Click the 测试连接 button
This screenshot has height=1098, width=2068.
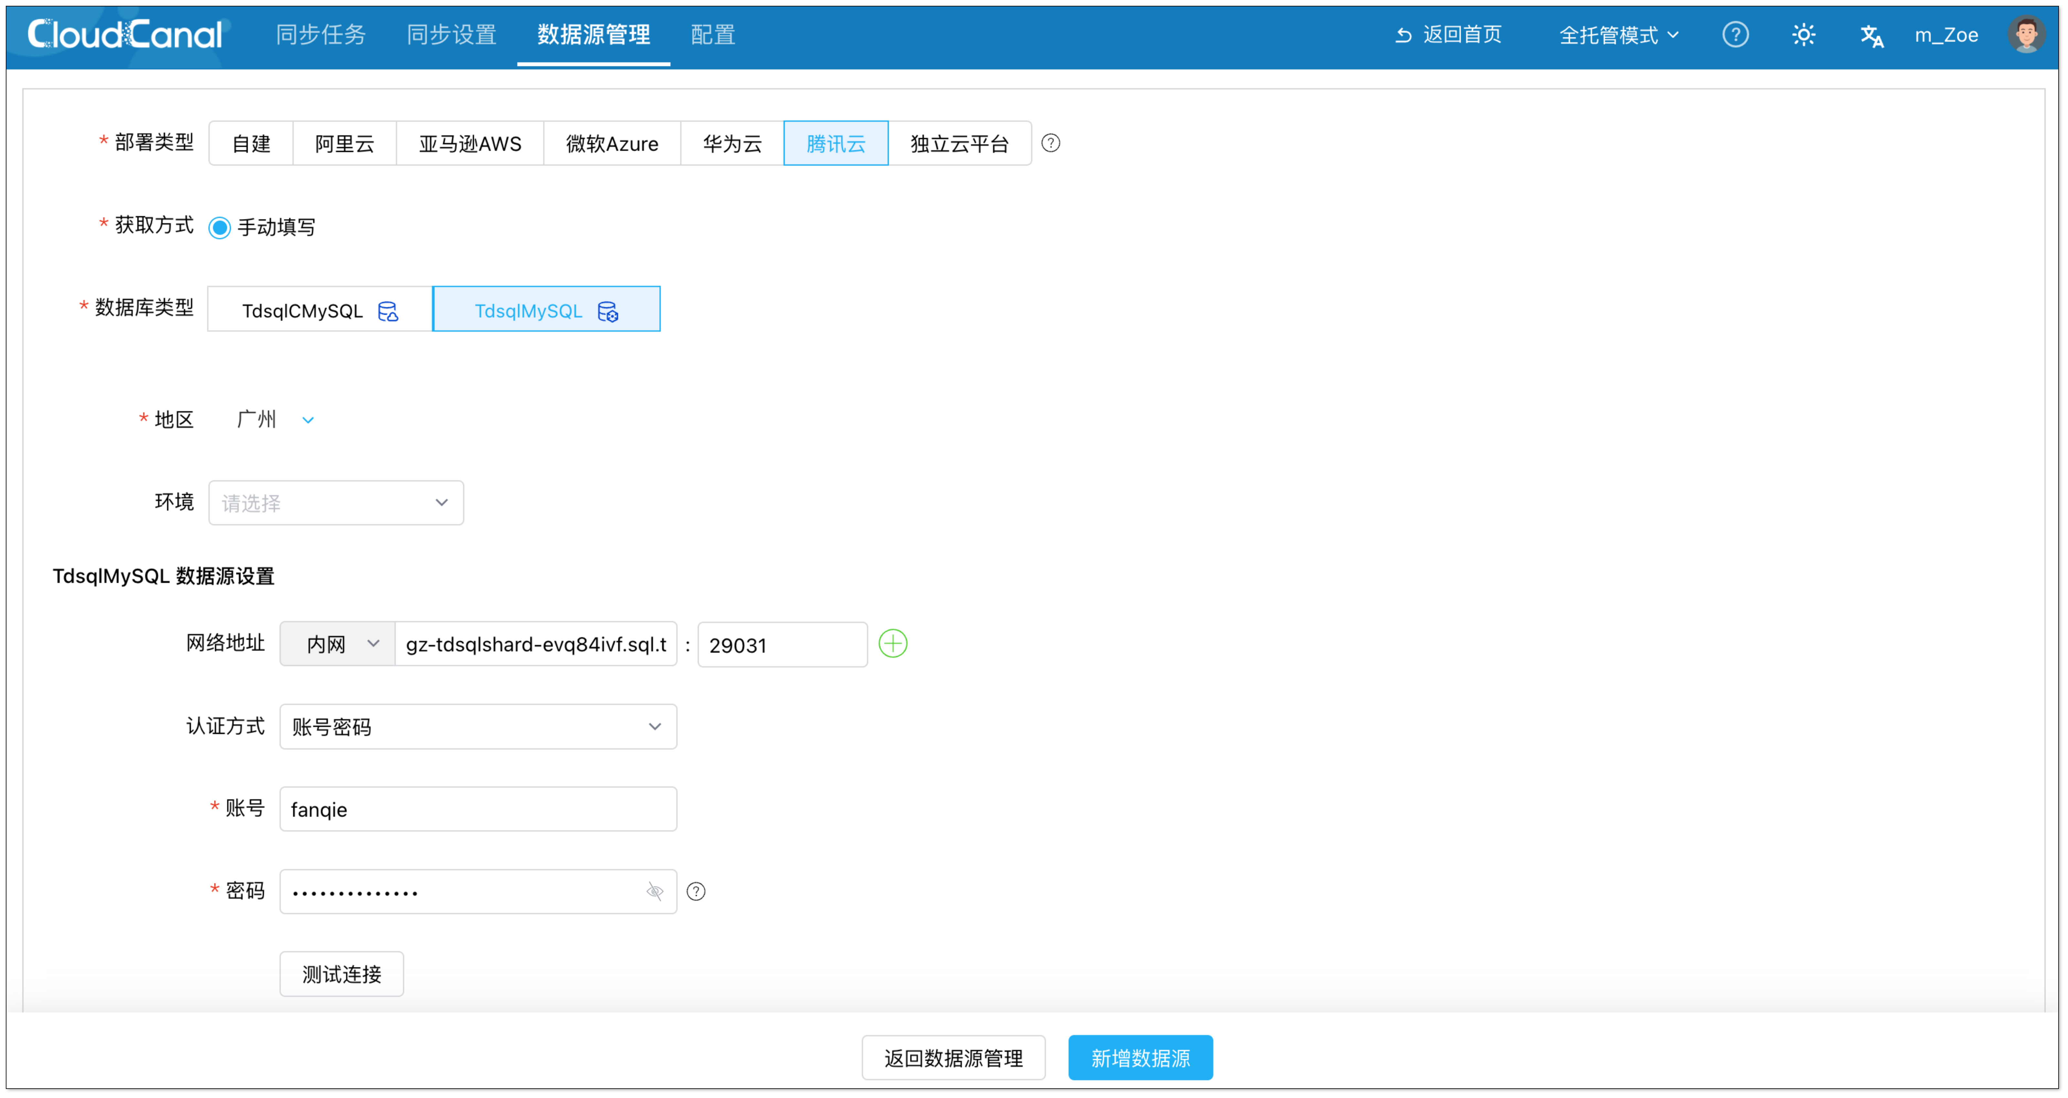pyautogui.click(x=341, y=974)
